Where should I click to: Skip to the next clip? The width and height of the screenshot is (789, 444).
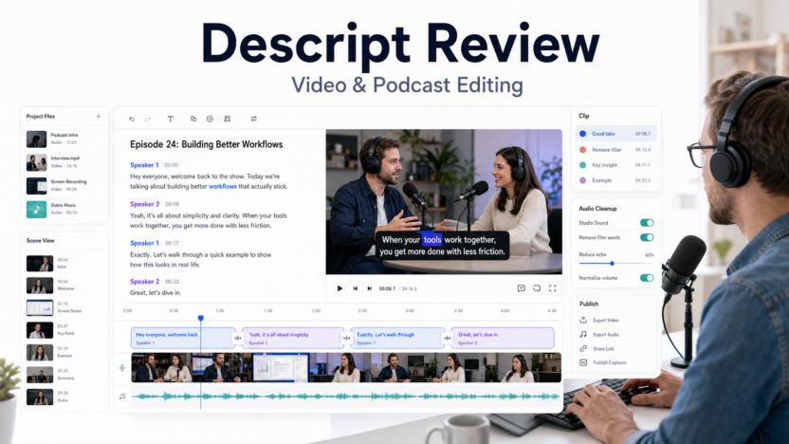[369, 288]
